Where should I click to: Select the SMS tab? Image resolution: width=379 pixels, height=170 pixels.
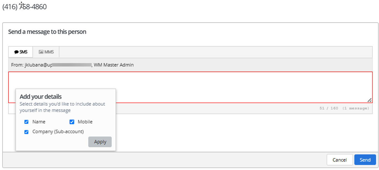(x=20, y=52)
